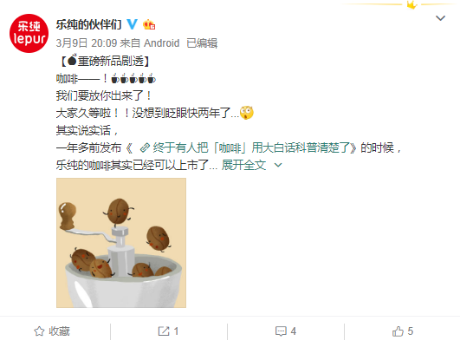The image size is (460, 347).
Task: Open the comments speech bubble icon
Action: (281, 331)
